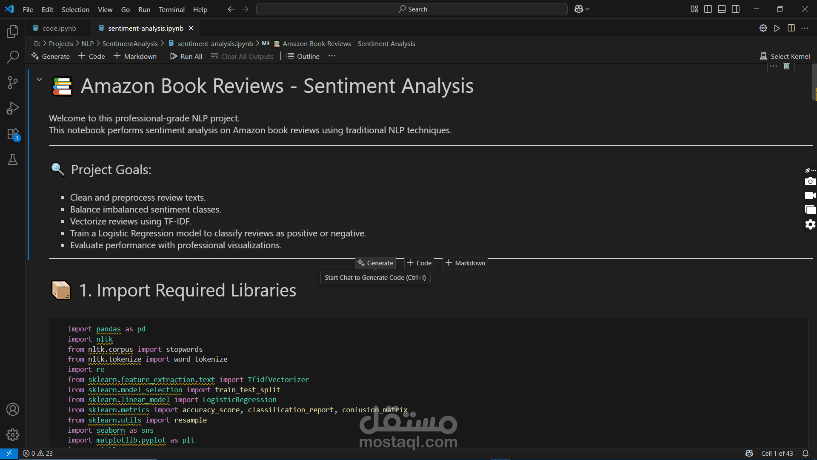The height and width of the screenshot is (460, 817).
Task: Open Copilot dropdown chevron in title bar
Action: [588, 9]
